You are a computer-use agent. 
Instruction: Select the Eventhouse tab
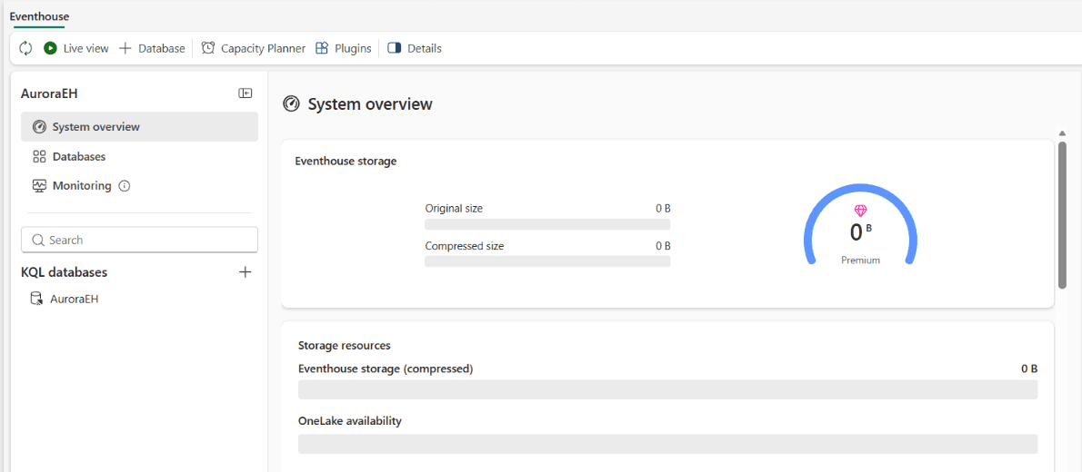click(x=39, y=15)
